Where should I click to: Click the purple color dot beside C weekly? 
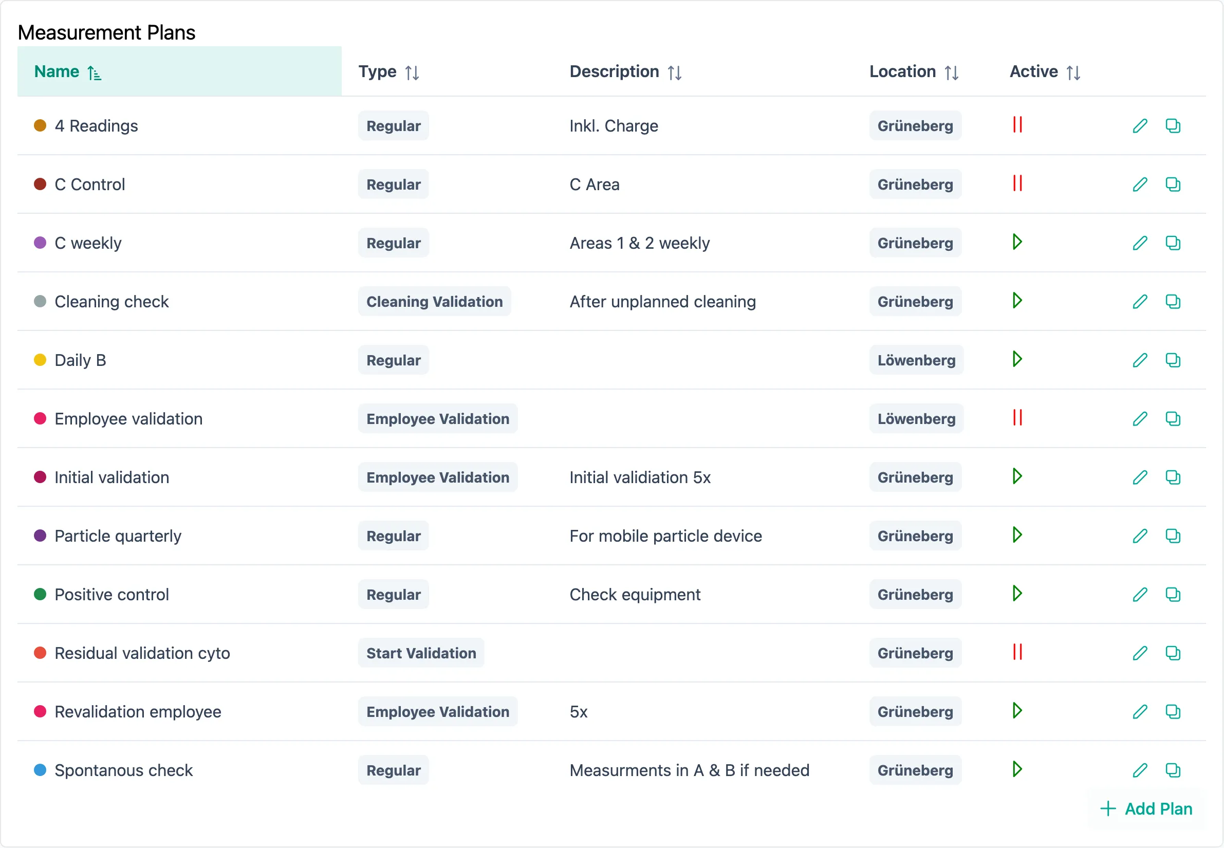41,242
